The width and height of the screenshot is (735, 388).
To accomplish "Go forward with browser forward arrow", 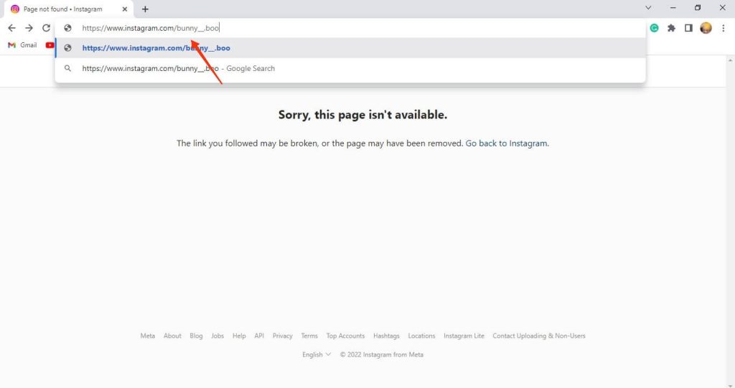I will [29, 28].
